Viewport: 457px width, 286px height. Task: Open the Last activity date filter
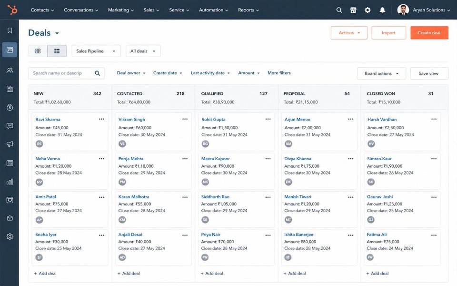pos(210,73)
